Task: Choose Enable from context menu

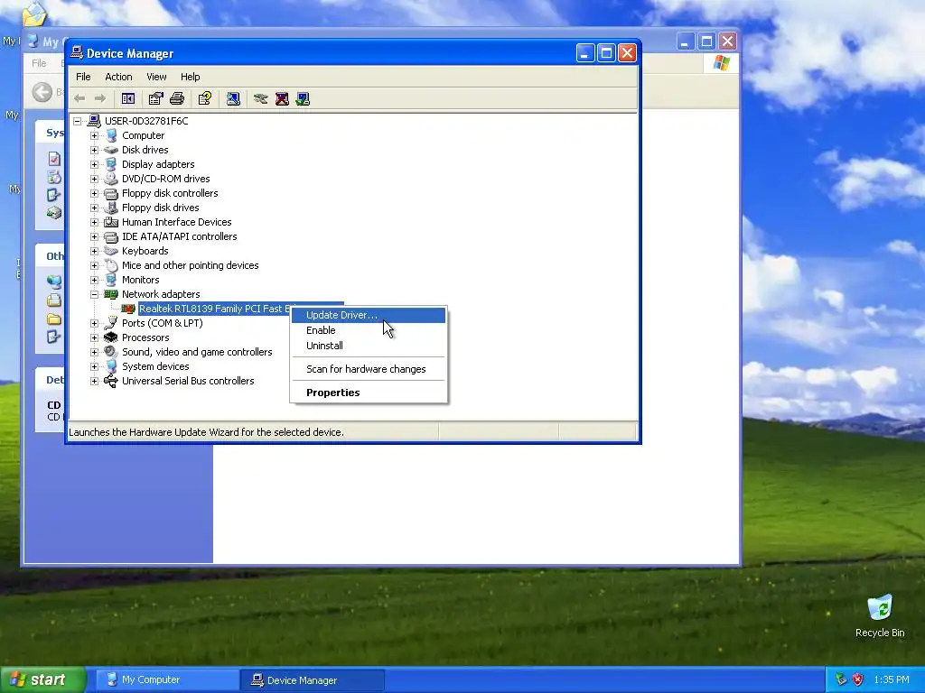Action: point(369,330)
